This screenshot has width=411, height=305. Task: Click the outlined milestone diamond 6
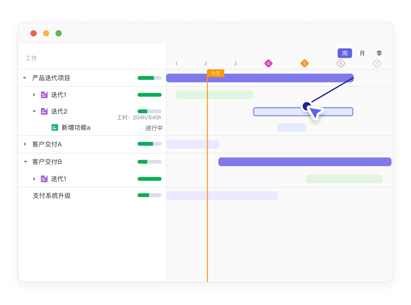(x=341, y=63)
